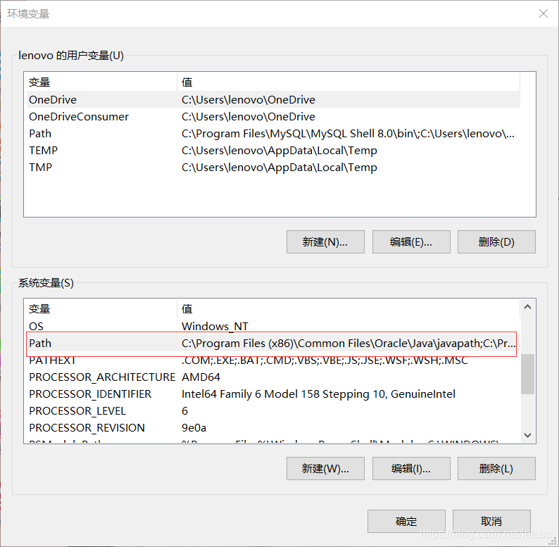The height and width of the screenshot is (547, 559).
Task: Click scroll down arrow in system variables
Action: coord(527,435)
